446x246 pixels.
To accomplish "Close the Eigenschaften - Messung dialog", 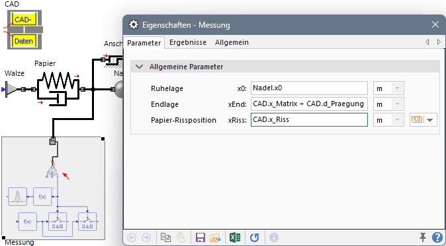I will tap(435, 24).
